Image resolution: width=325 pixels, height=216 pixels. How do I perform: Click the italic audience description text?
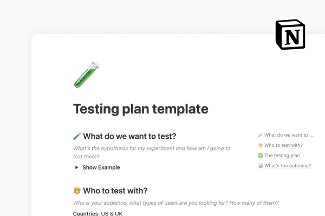(175, 203)
